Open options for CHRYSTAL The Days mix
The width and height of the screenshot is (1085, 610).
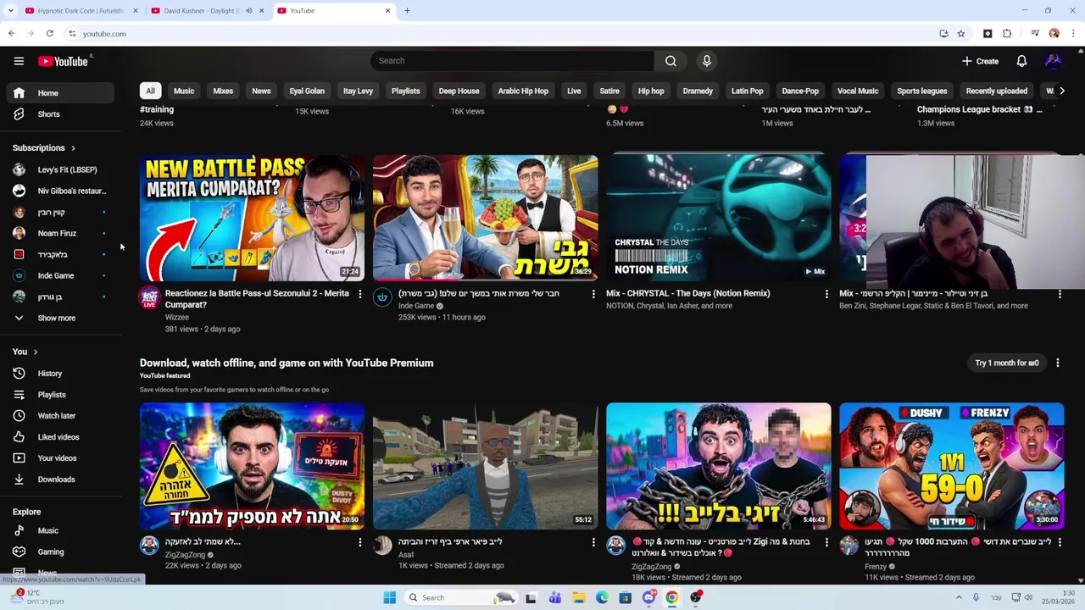click(826, 294)
